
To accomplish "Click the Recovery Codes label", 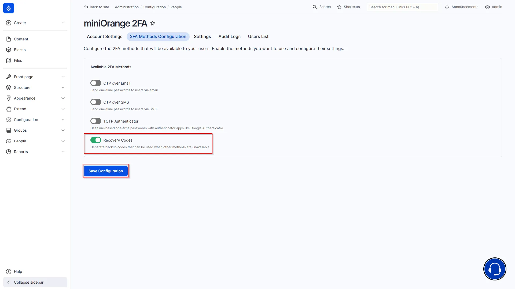I will point(118,140).
